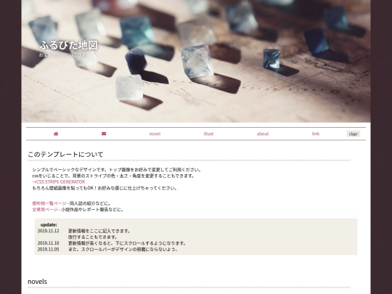Click the line starting 更新情報が長くなると
The height and width of the screenshot is (294, 392).
tap(127, 243)
